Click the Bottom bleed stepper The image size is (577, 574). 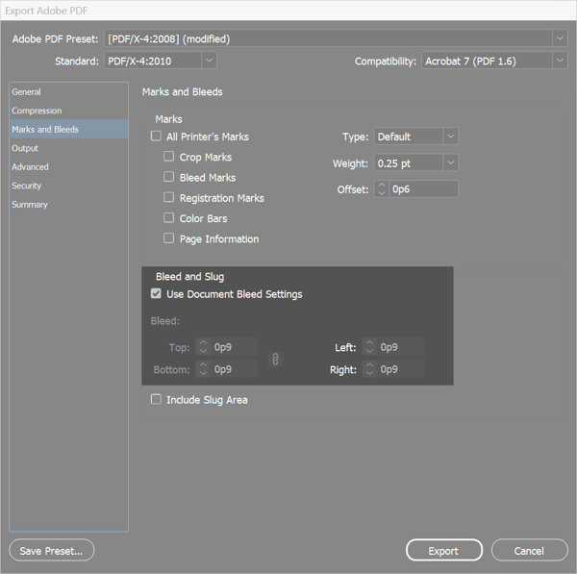pos(203,369)
